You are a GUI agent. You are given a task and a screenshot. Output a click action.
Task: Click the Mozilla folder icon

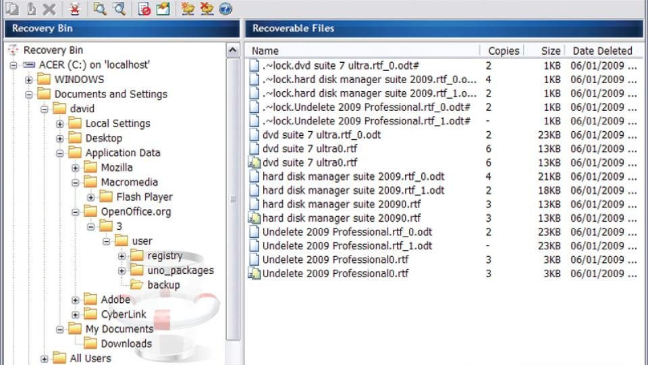tap(90, 167)
